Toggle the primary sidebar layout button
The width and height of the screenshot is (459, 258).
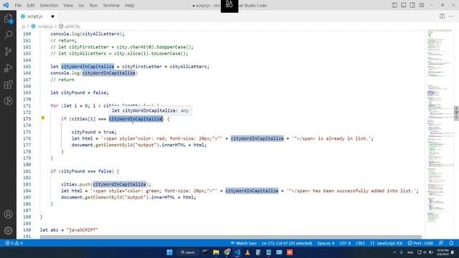(x=394, y=5)
